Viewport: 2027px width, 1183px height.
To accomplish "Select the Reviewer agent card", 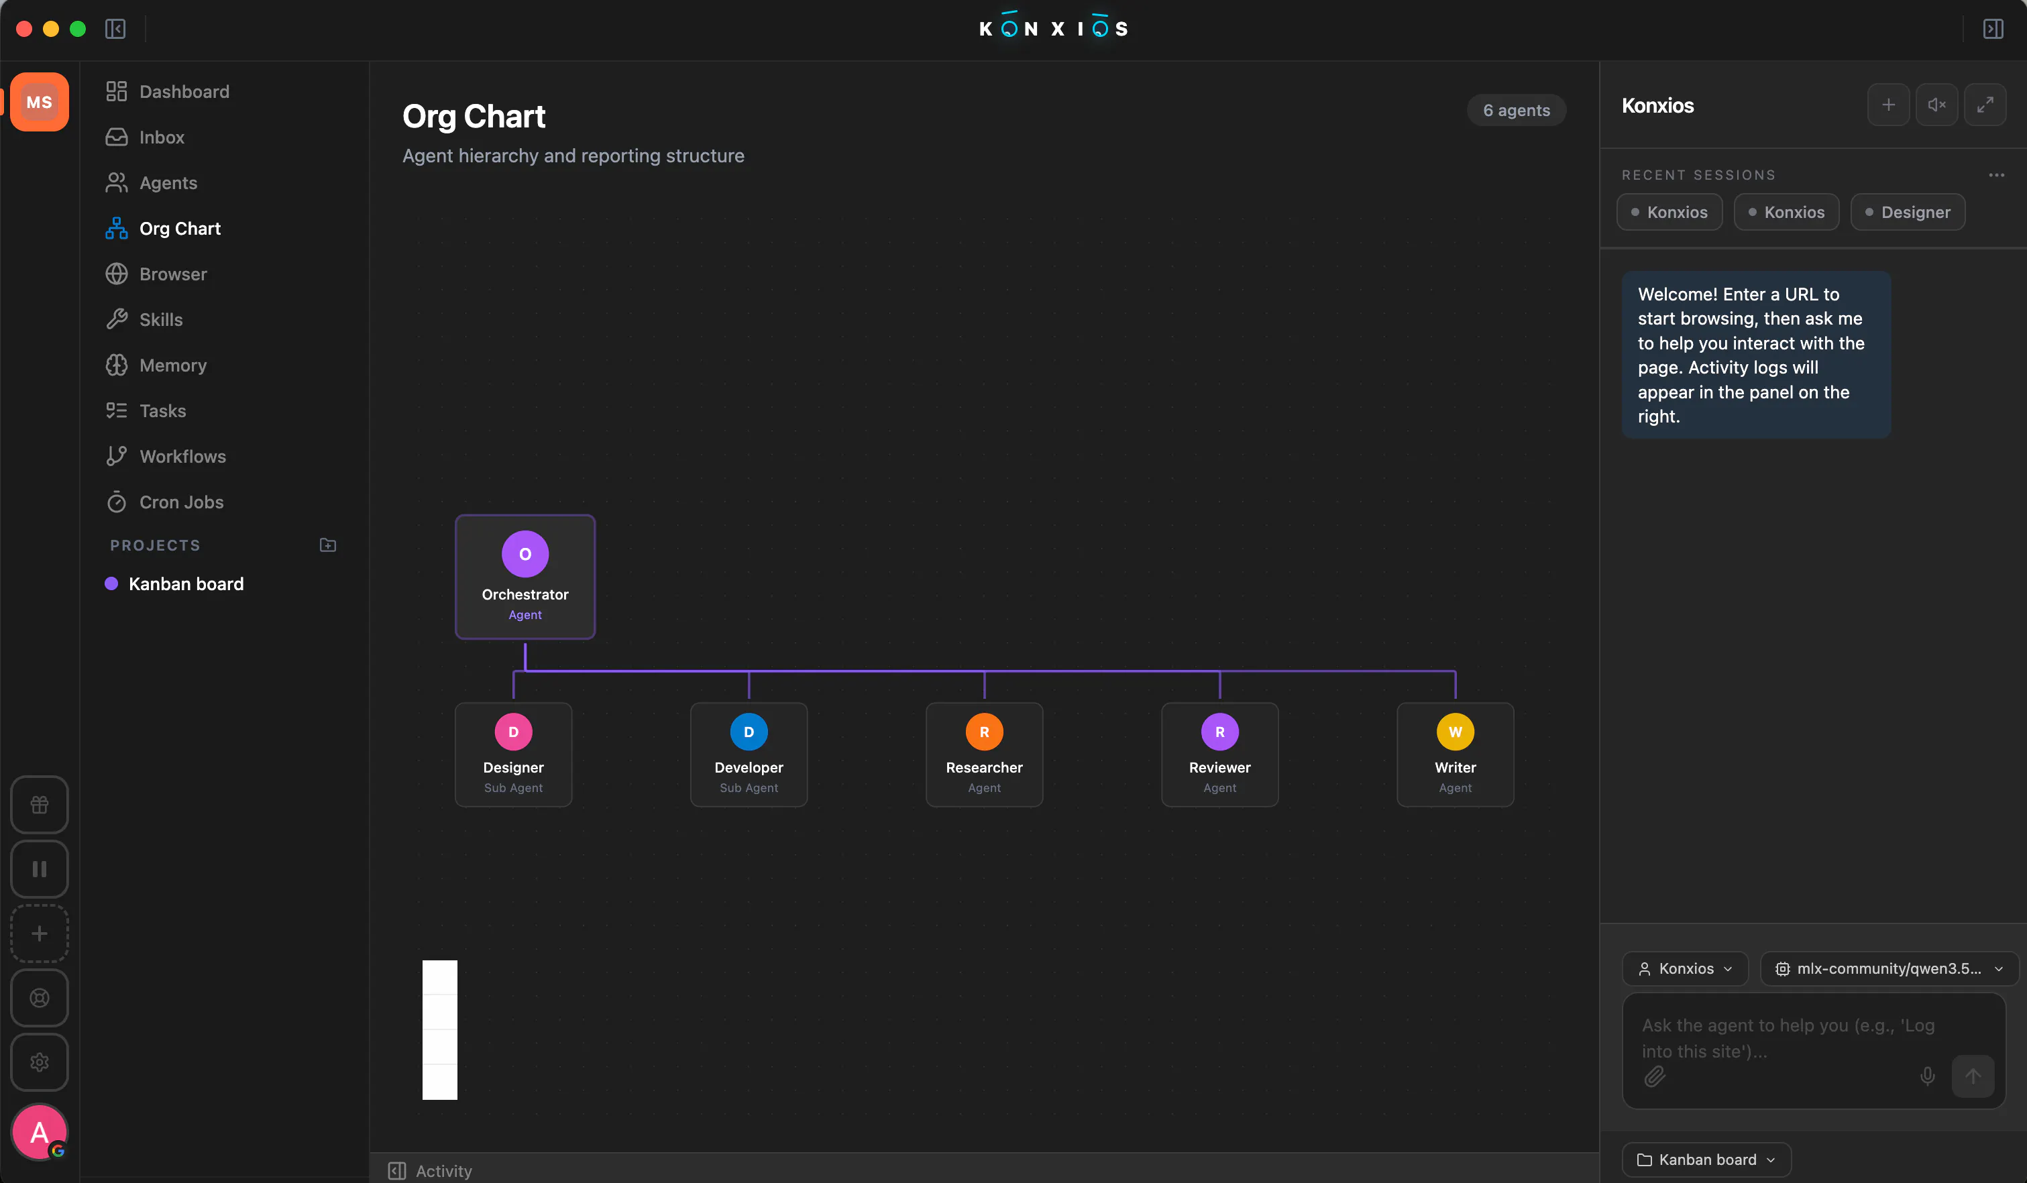I will pos(1220,754).
